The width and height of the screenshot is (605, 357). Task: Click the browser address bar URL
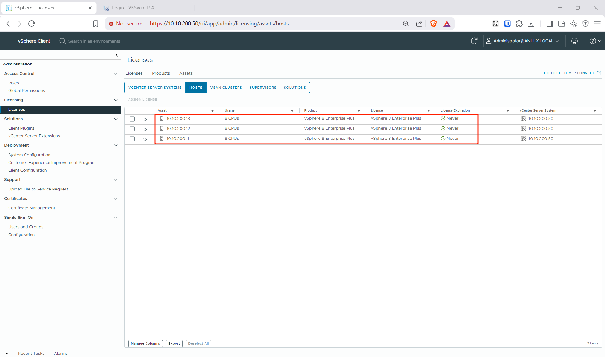[219, 24]
